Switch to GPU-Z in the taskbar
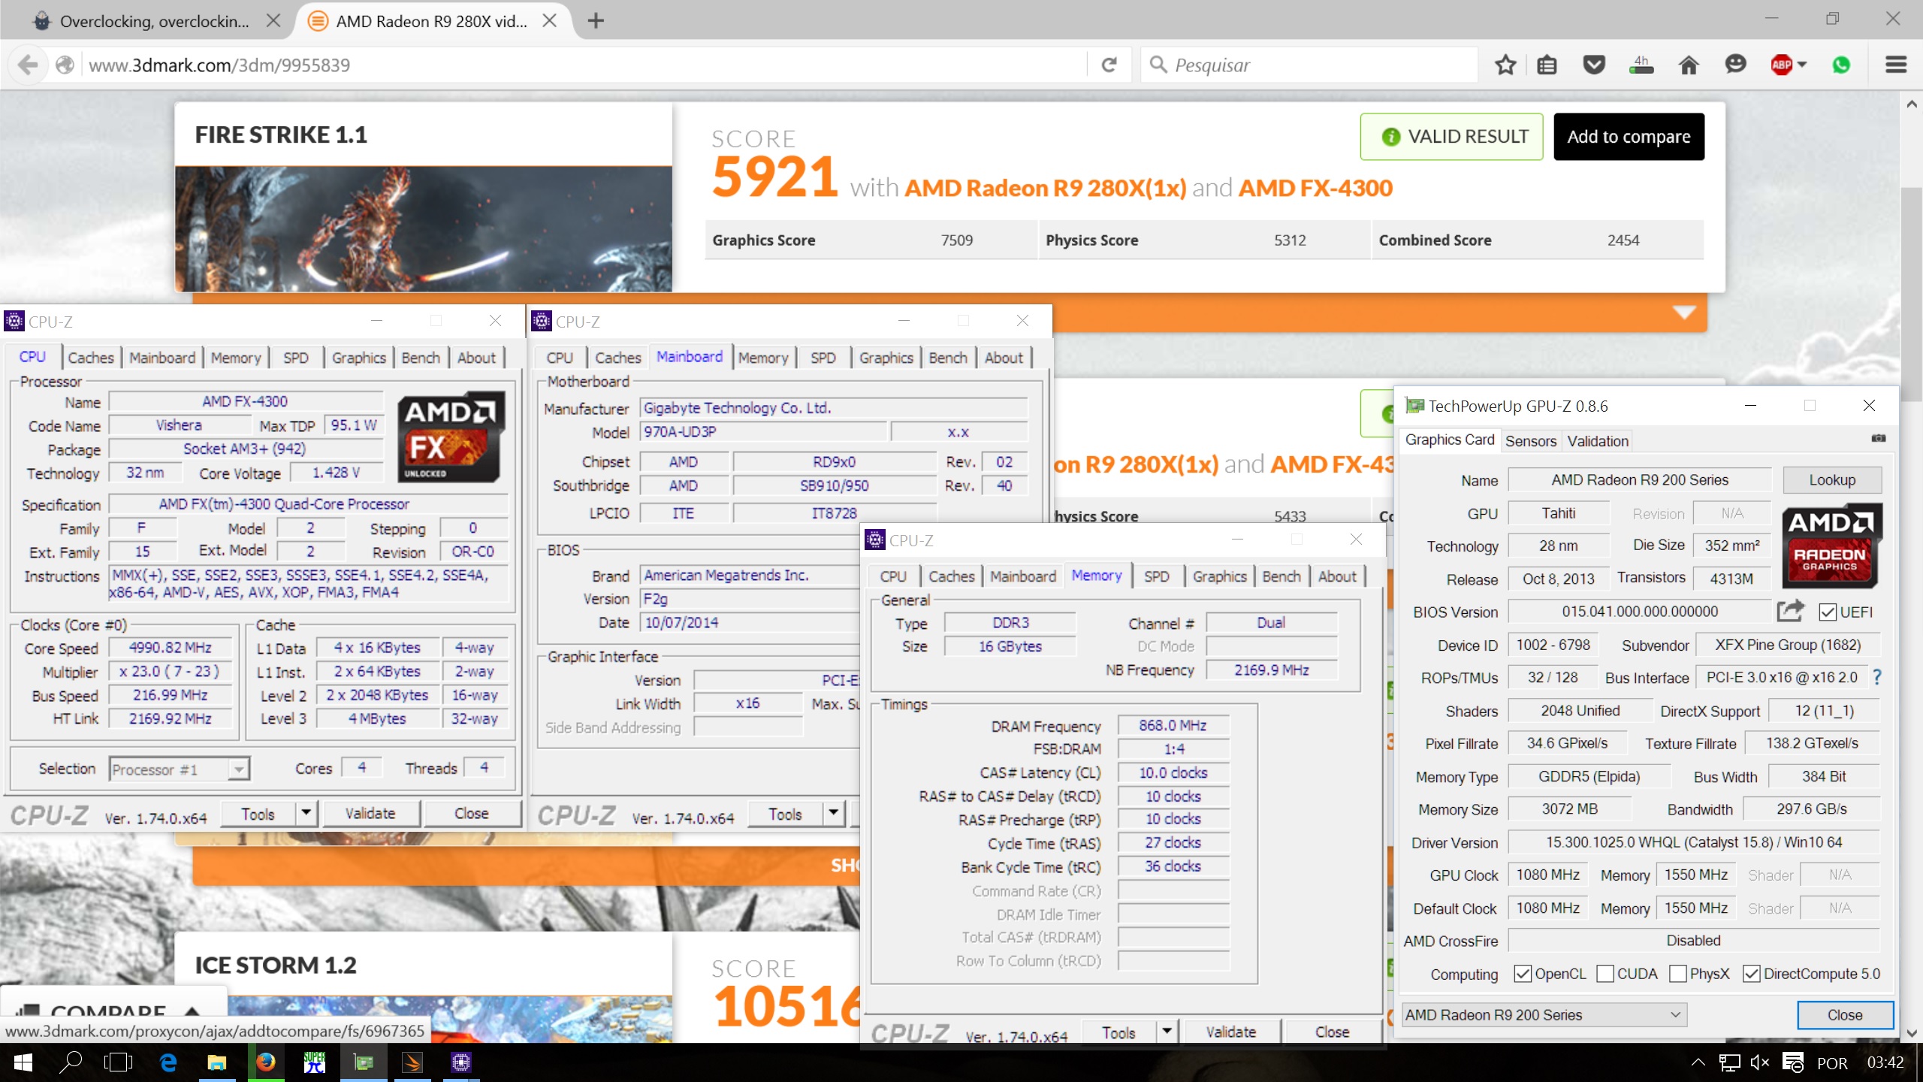The image size is (1923, 1082). point(364,1062)
